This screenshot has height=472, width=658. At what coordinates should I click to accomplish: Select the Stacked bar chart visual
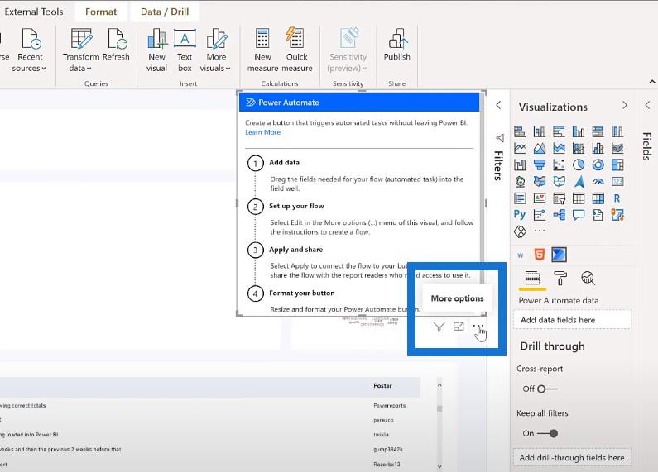520,131
